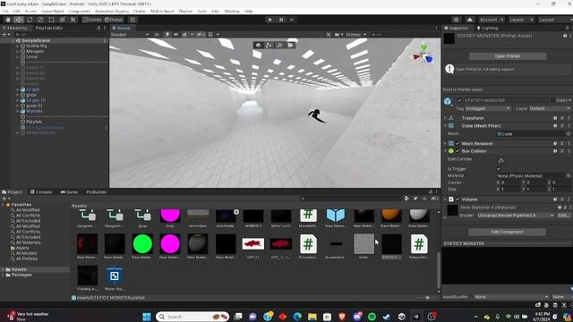Viewport: 573px width, 322px height.
Task: Open the Account dropdown
Action: pyautogui.click(x=492, y=20)
